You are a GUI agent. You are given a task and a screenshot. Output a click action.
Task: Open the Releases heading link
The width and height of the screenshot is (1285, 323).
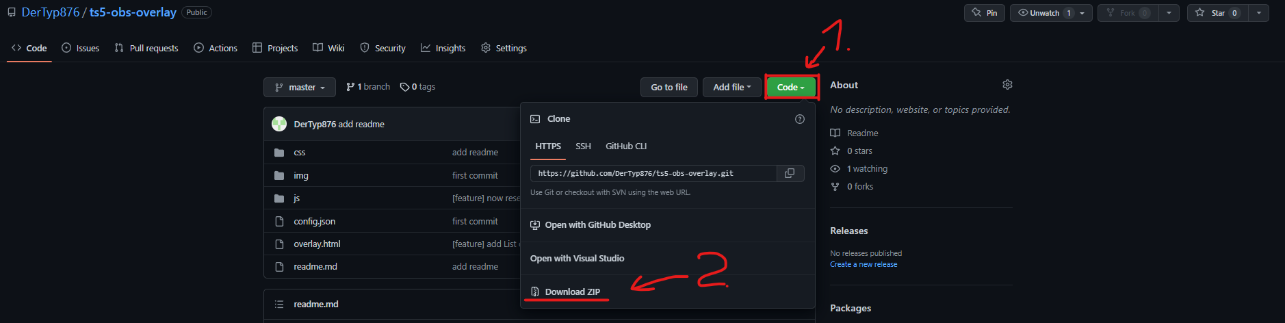coord(849,231)
